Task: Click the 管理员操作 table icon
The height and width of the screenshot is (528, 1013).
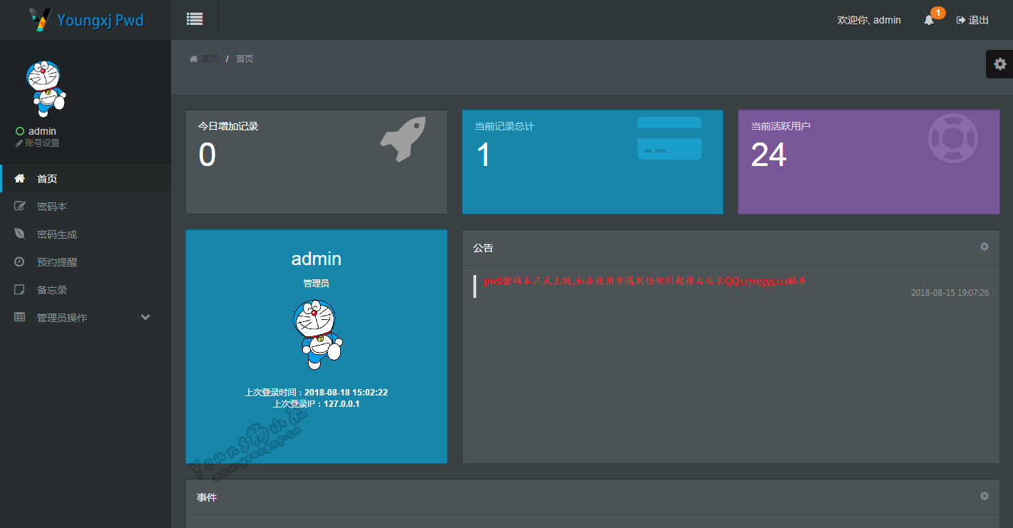Action: coord(20,317)
